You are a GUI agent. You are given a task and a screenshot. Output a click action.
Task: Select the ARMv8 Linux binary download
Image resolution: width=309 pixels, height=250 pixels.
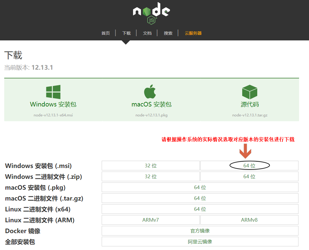point(249,220)
